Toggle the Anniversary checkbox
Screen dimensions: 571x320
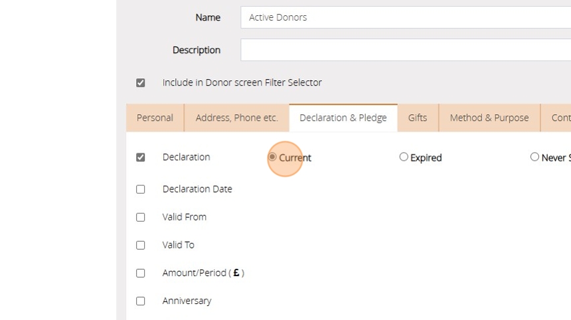tap(141, 301)
